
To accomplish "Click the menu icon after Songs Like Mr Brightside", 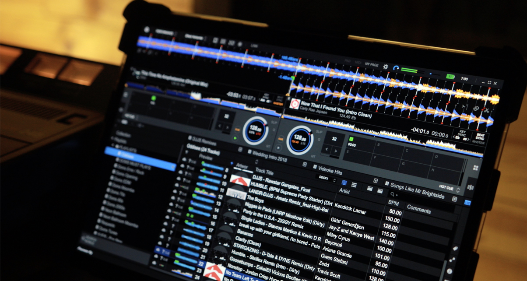I will point(454,200).
